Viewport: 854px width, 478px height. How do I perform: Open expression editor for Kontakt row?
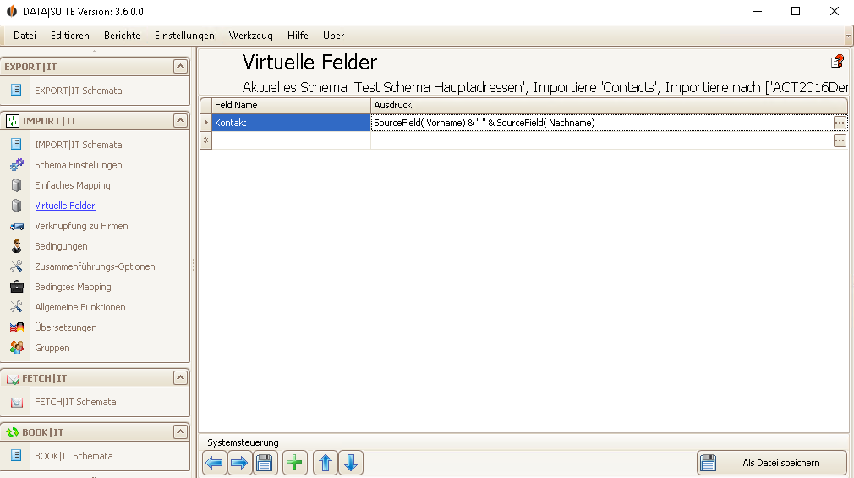840,123
